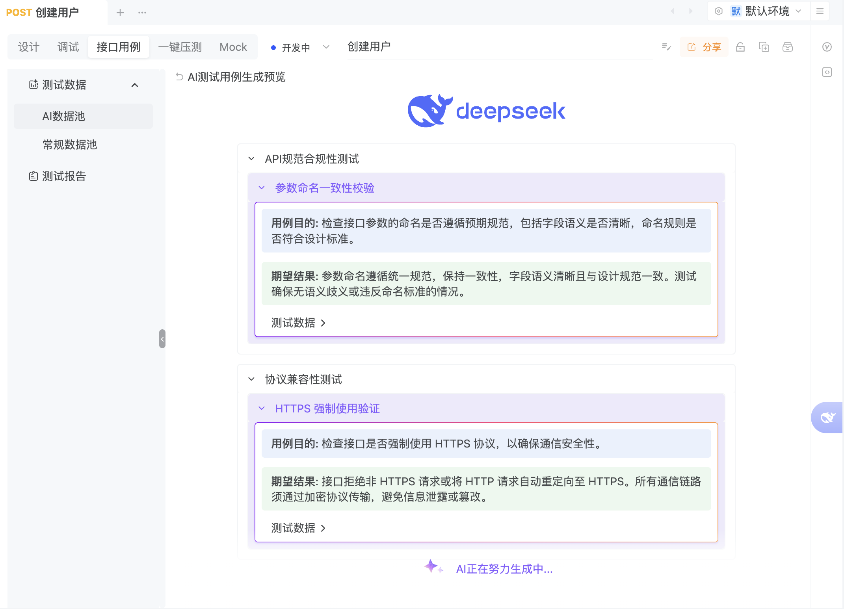This screenshot has width=844, height=609.
Task: Go to next tab with right arrow
Action: [x=691, y=11]
